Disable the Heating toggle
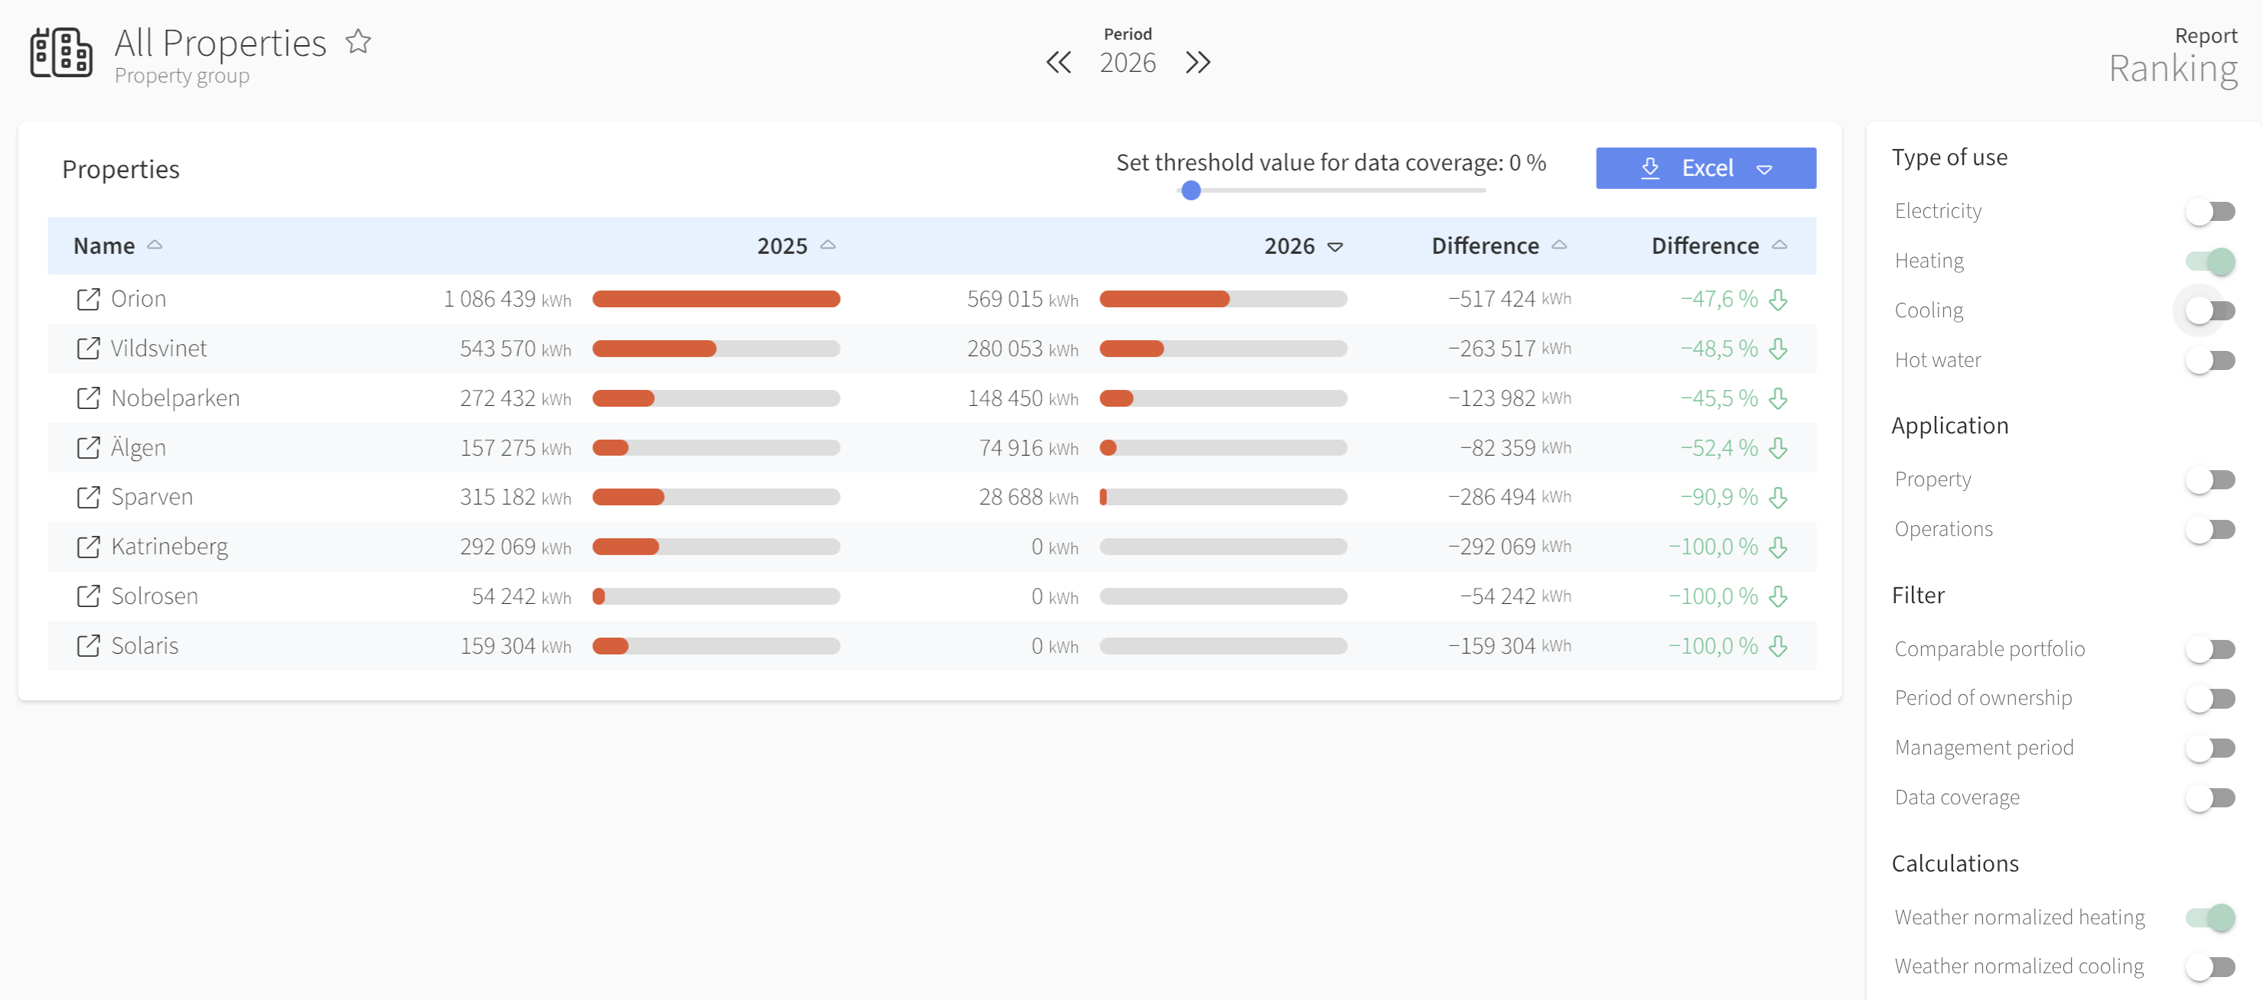This screenshot has width=2263, height=1000. 2209,261
